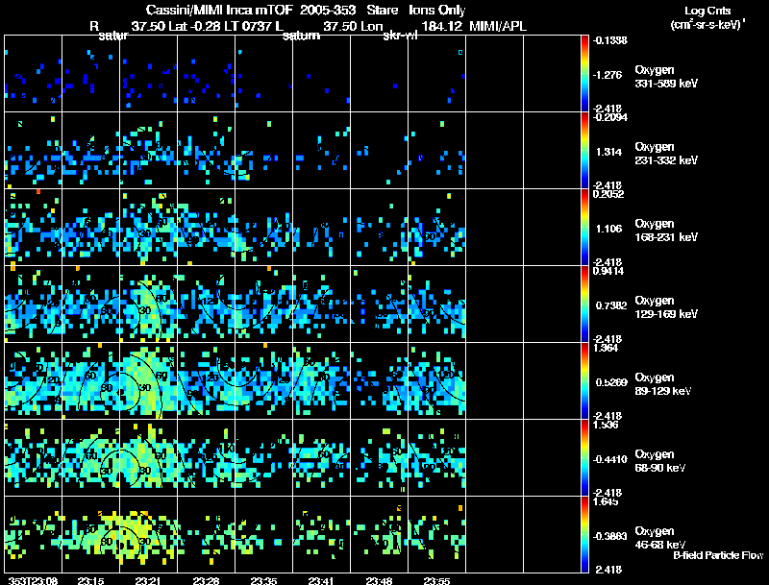Click the '1.536' color scale value

pyautogui.click(x=606, y=425)
